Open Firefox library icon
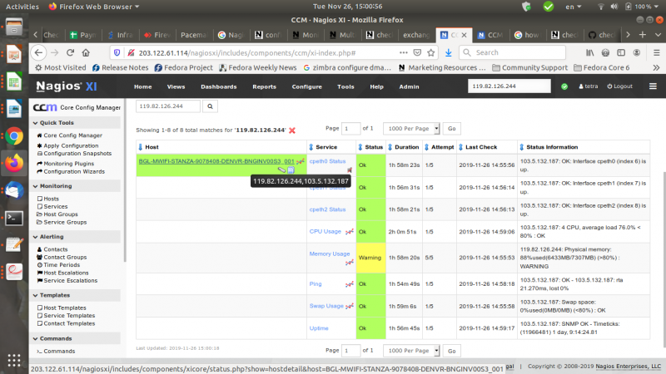666x374 pixels. [590, 52]
